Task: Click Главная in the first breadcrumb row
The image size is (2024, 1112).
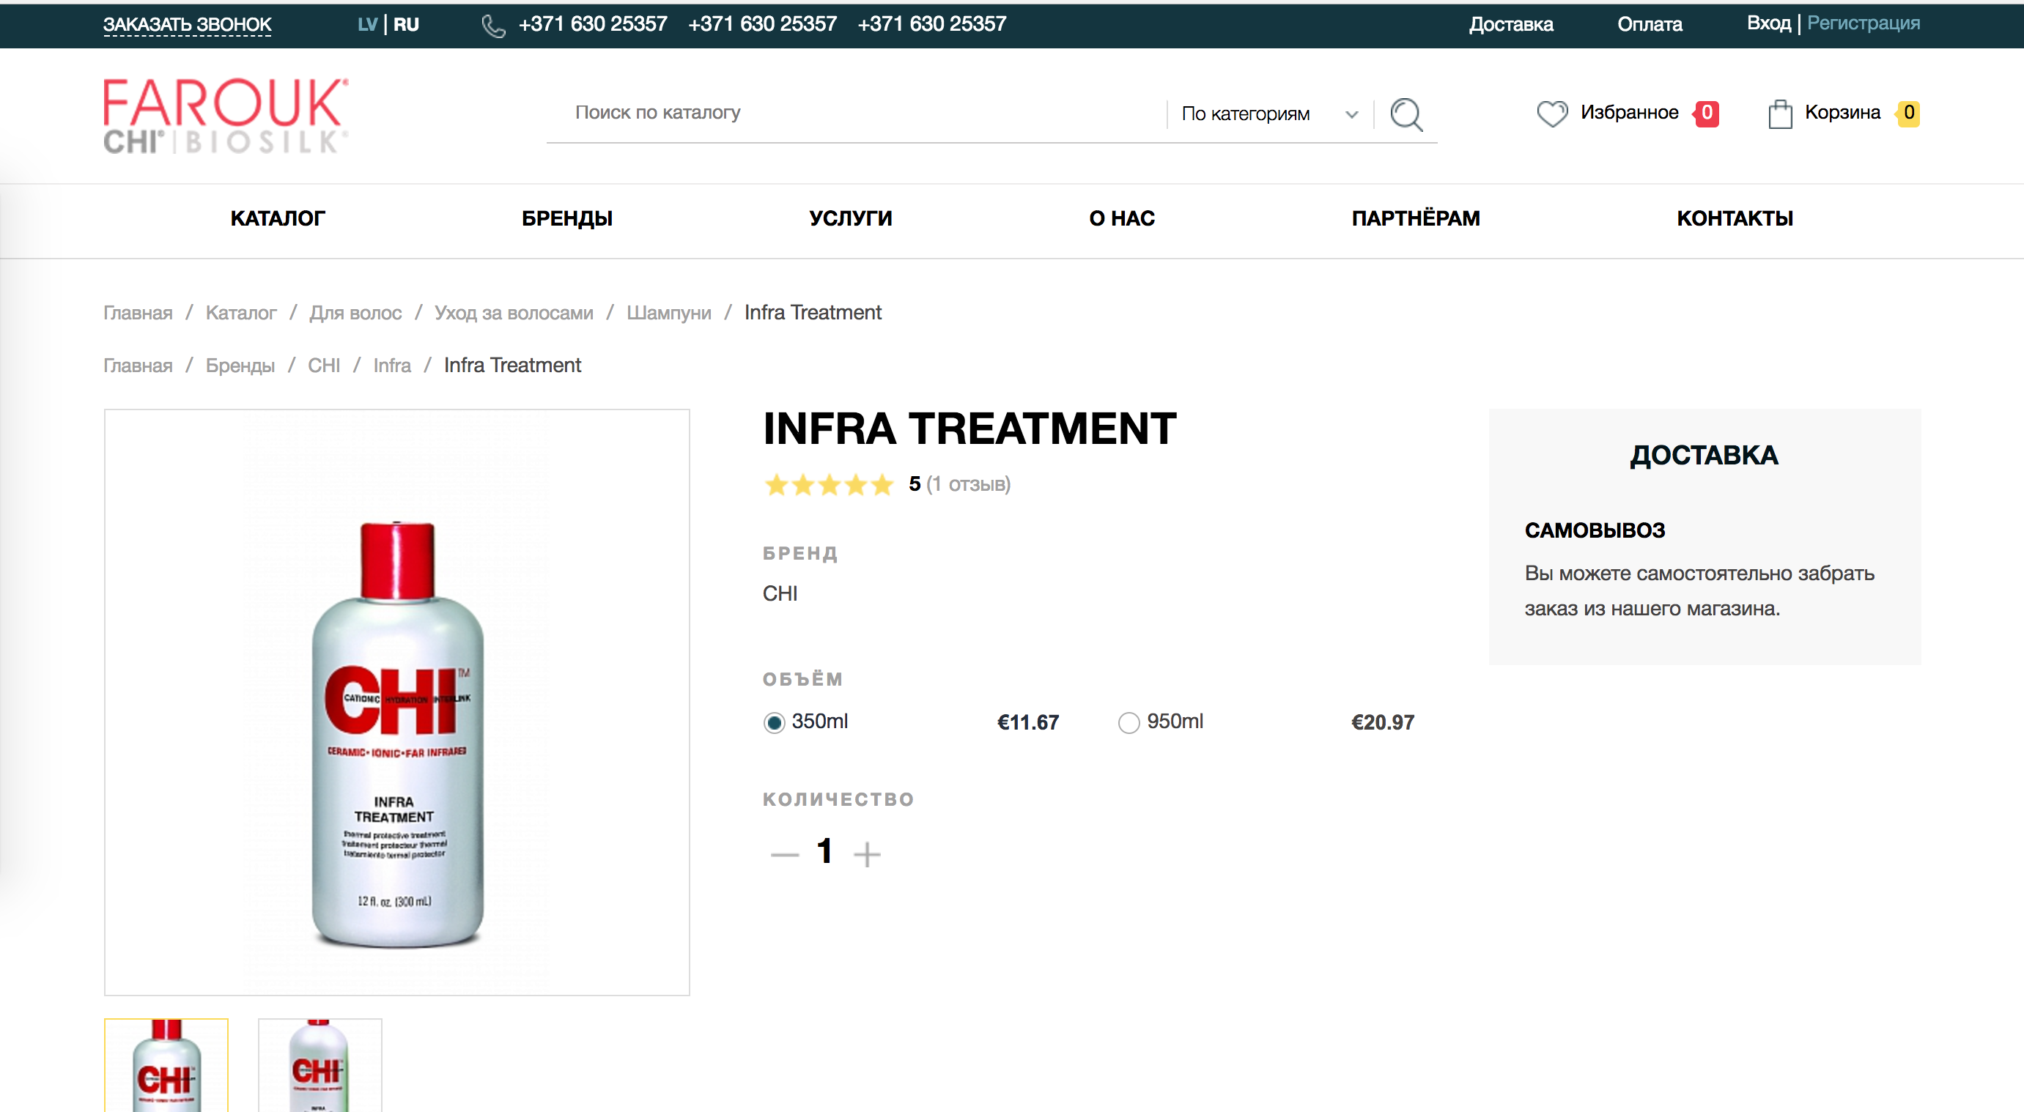Action: coord(138,313)
